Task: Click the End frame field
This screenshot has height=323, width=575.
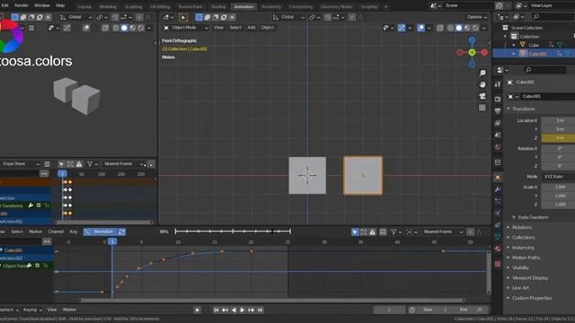Action: coord(472,310)
